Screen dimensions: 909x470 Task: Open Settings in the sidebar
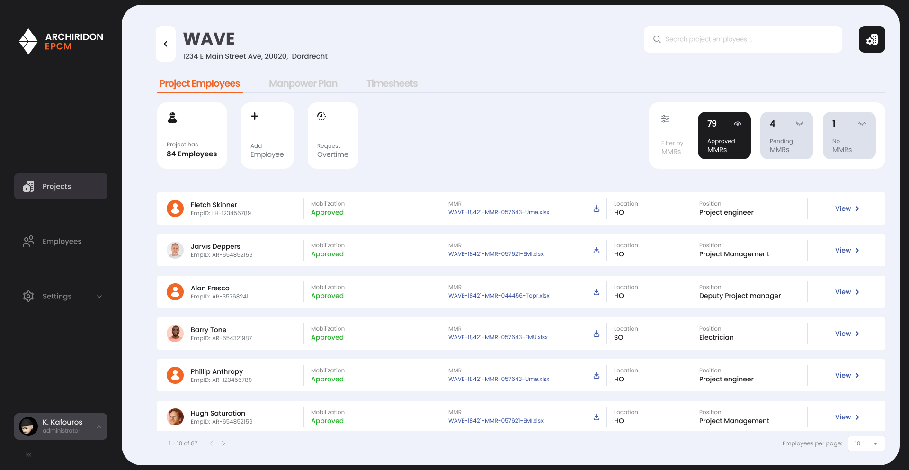point(61,296)
